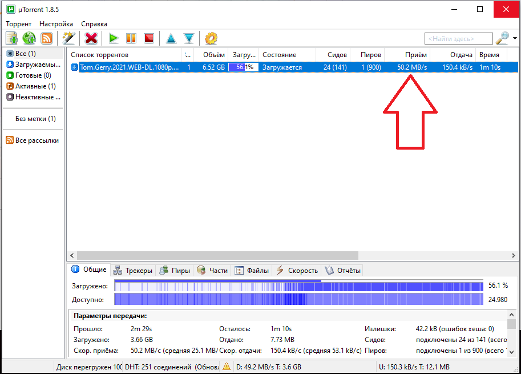Switch to the Скорость tab
The image size is (521, 374).
pos(297,271)
